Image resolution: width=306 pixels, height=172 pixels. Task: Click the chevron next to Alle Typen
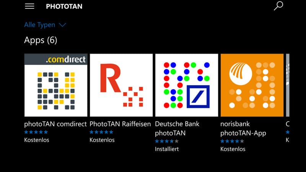click(x=62, y=25)
